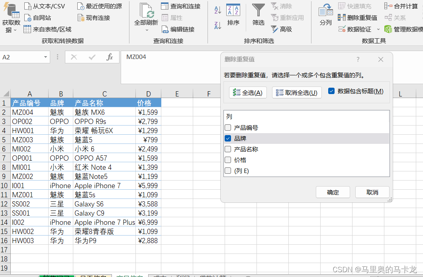Click cell containing OP002
This screenshot has width=423, height=277.
pos(30,121)
